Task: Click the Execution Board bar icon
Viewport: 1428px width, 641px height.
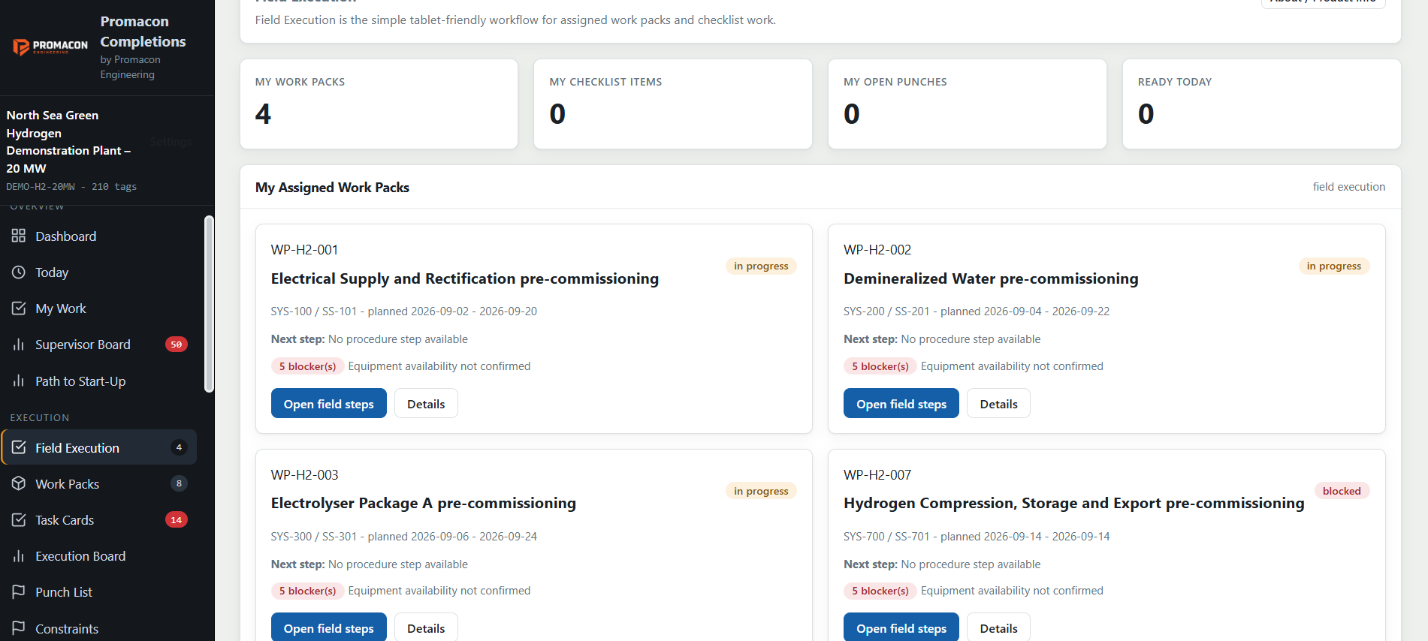Action: pyautogui.click(x=19, y=555)
